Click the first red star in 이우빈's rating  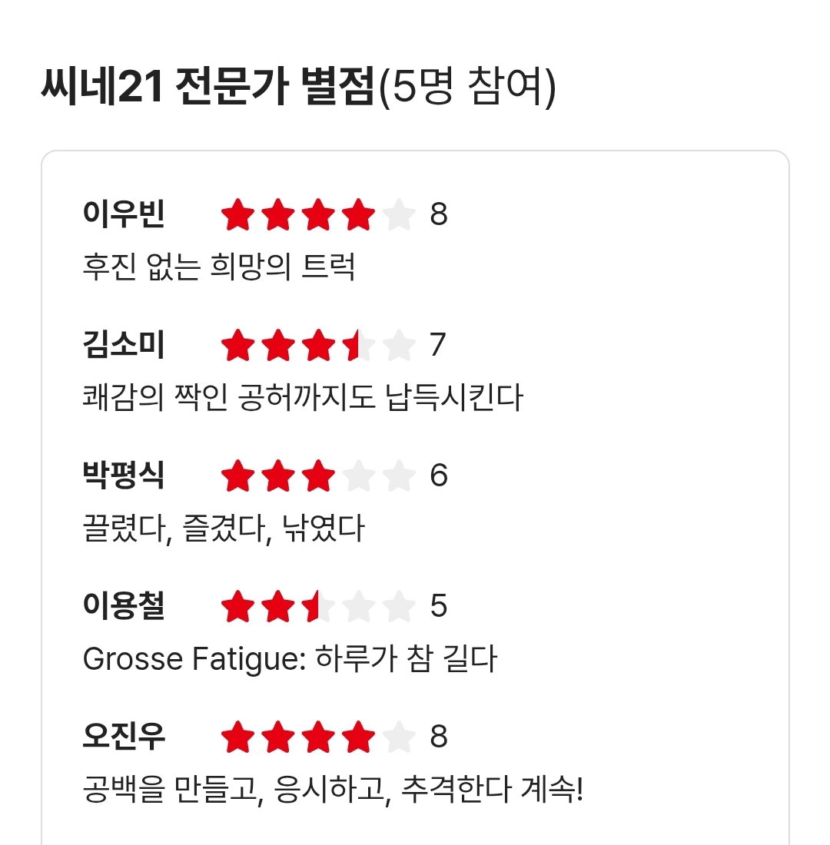(237, 214)
